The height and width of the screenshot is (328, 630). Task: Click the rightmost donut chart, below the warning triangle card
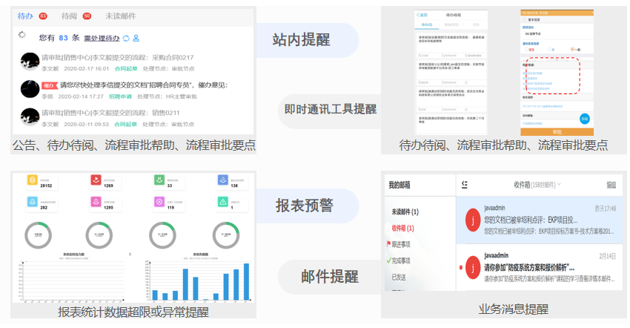pyautogui.click(x=226, y=235)
